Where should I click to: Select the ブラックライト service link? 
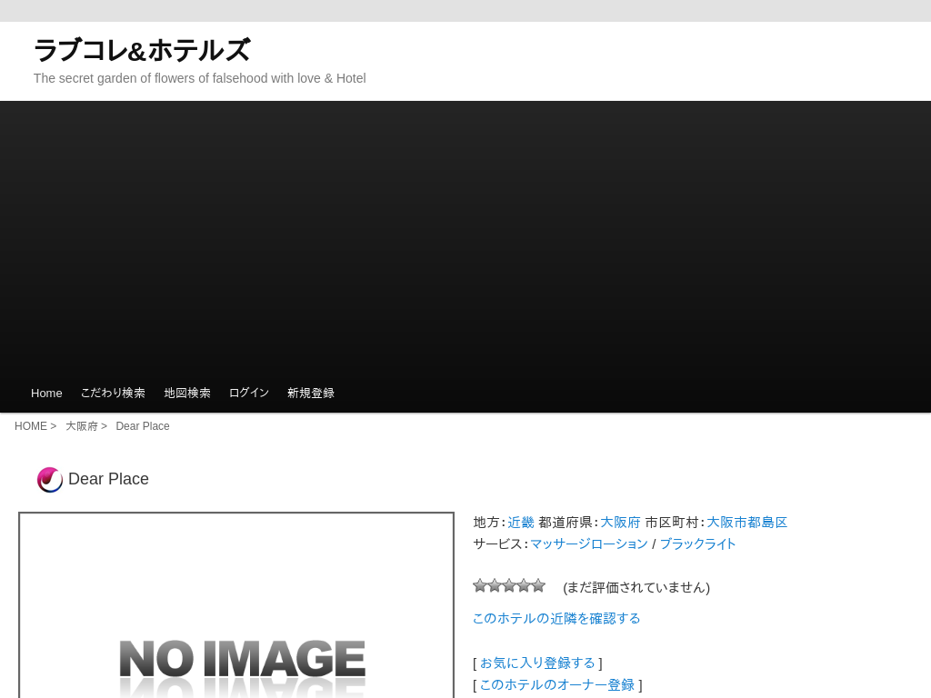(697, 544)
